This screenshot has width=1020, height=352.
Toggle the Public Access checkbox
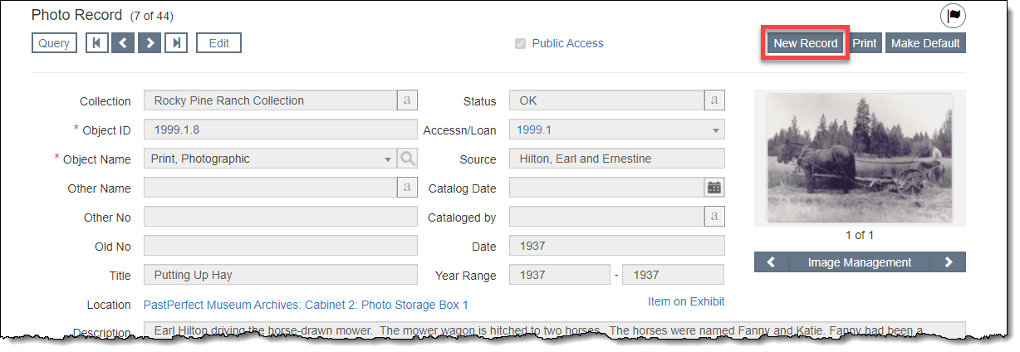pyautogui.click(x=521, y=44)
